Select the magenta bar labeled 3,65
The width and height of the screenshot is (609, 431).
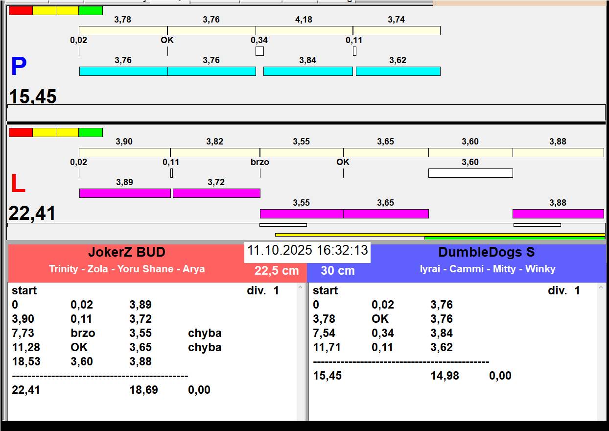(386, 214)
